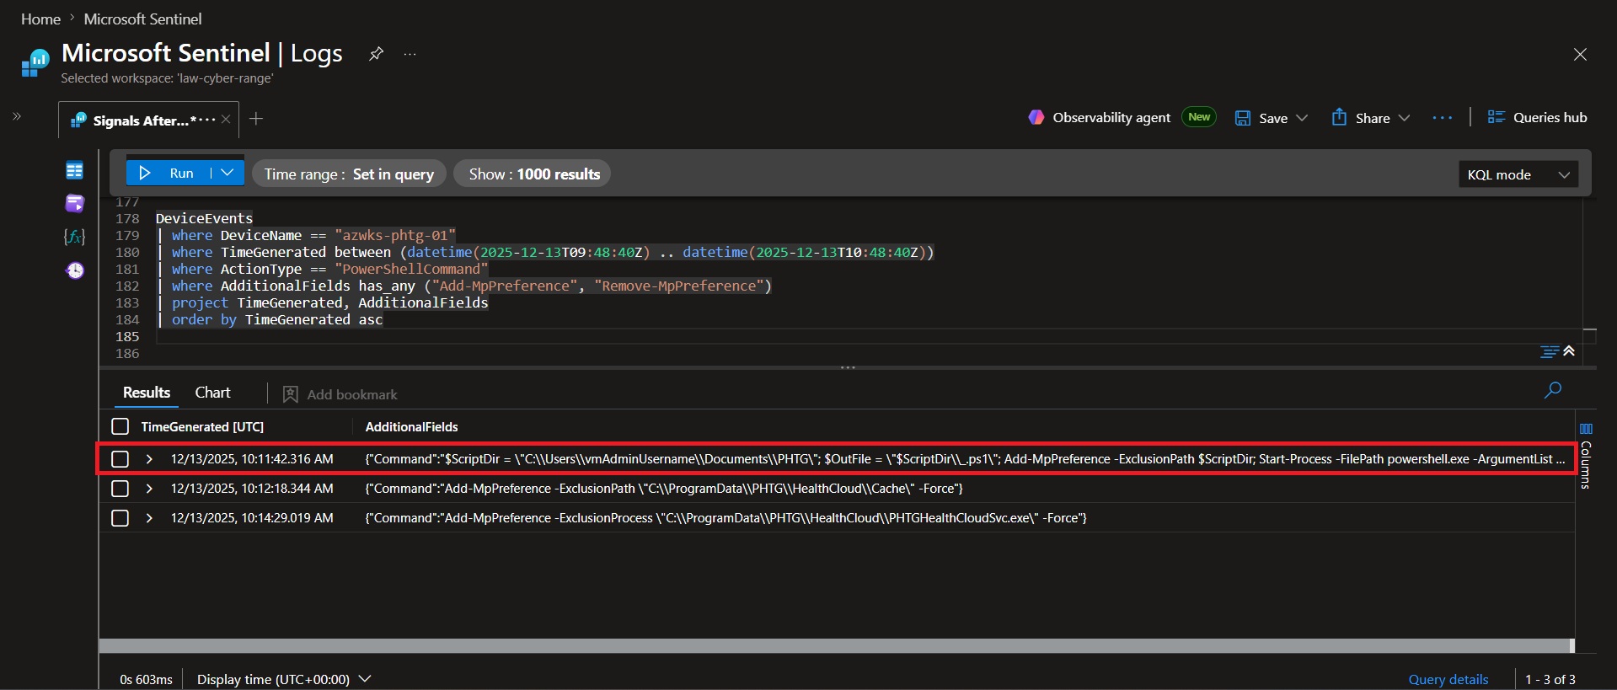The image size is (1617, 690).
Task: Go to Home breadcrumb
Action: (40, 19)
